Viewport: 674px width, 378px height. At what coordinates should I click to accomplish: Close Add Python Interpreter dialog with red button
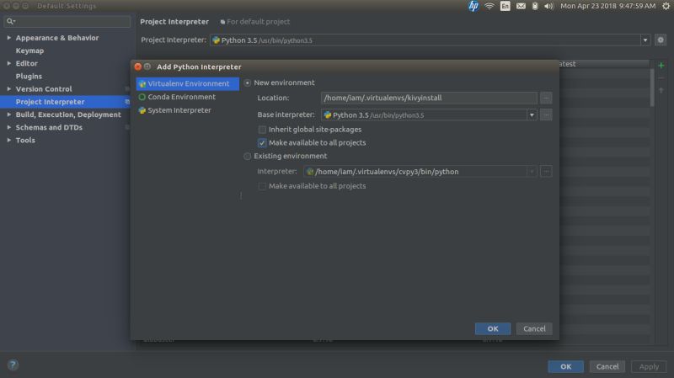click(137, 67)
